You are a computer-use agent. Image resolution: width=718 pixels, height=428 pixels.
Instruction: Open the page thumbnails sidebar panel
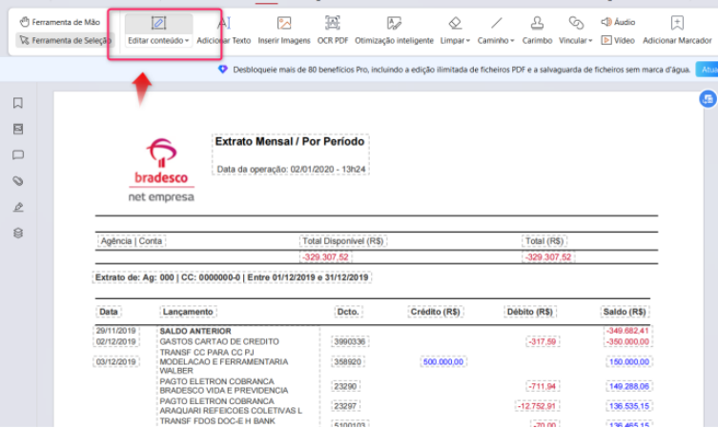click(x=18, y=129)
